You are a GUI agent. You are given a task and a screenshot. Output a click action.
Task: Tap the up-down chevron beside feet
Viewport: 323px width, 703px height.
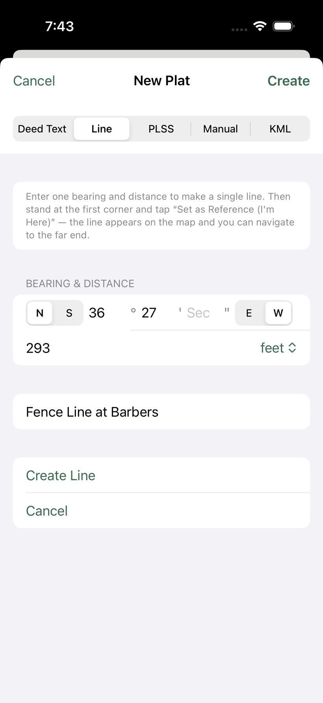[x=292, y=348]
